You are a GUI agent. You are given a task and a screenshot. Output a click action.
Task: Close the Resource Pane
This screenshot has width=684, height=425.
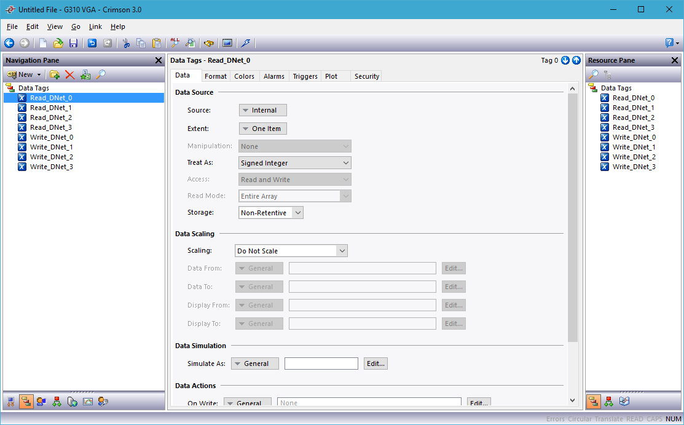674,60
